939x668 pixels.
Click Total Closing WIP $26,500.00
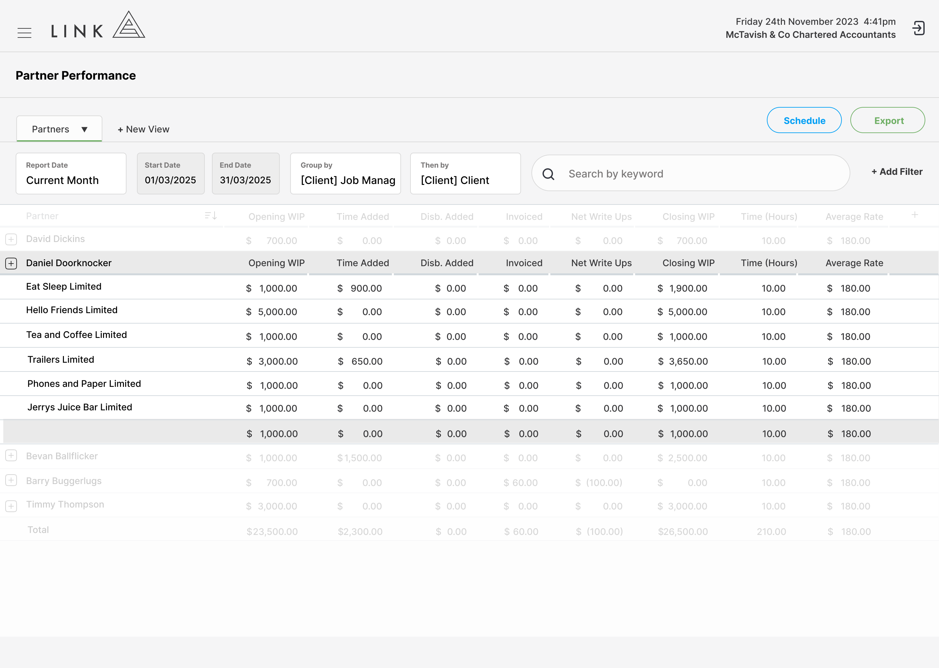(683, 531)
